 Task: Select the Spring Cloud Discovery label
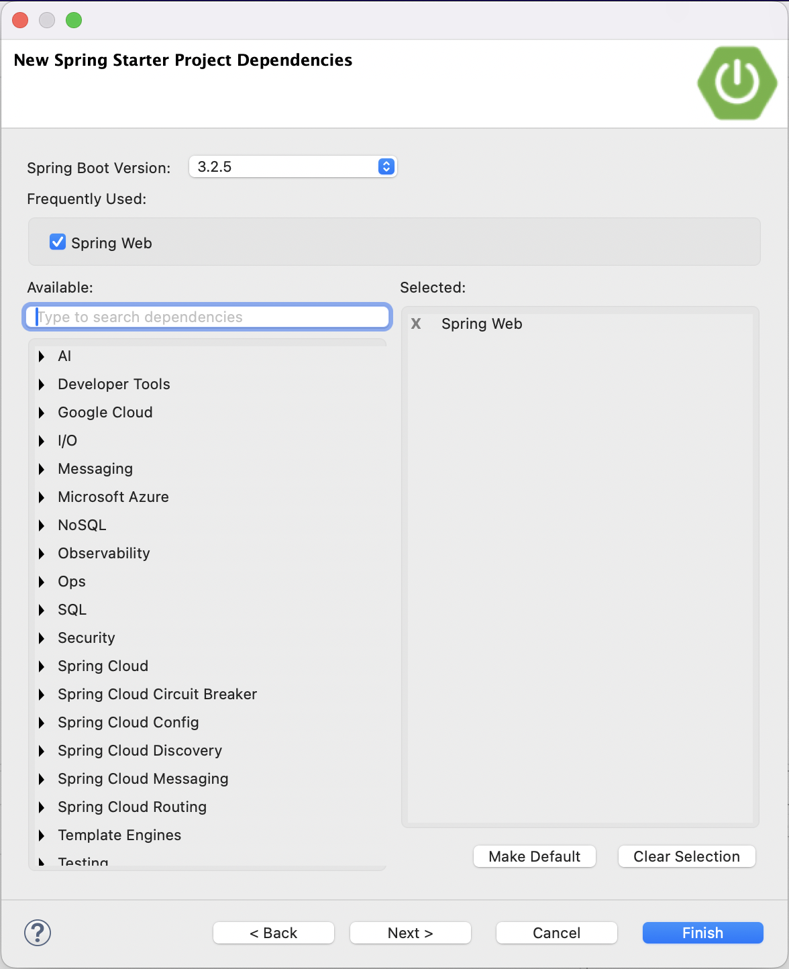[x=140, y=751]
